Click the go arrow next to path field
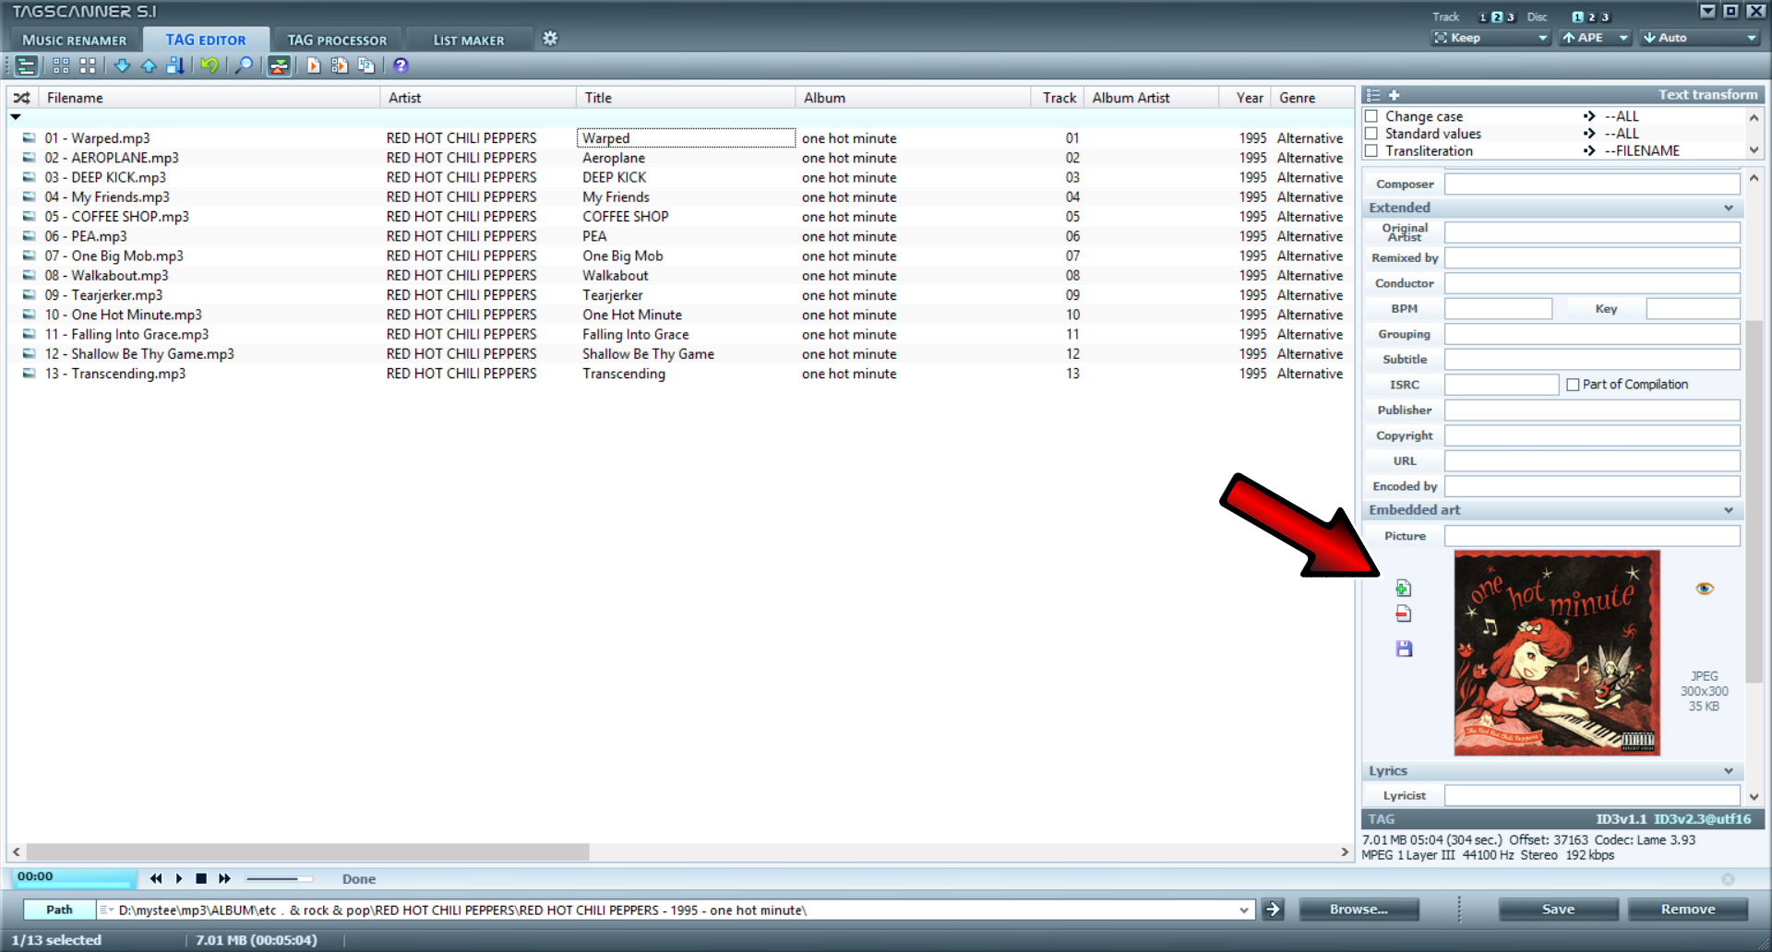 point(1273,910)
